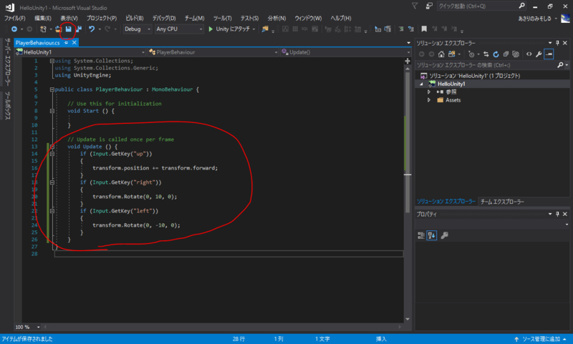This screenshot has height=344, width=573.
Task: Click the Save file toolbar icon
Action: (x=68, y=29)
